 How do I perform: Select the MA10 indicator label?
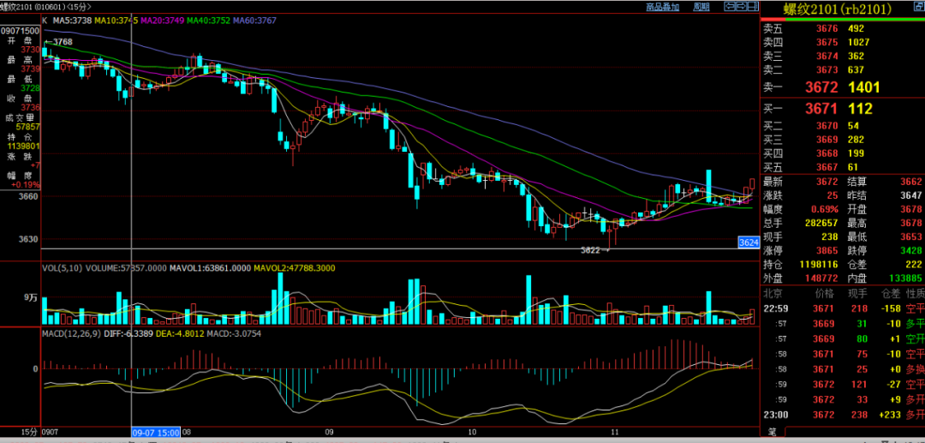(x=116, y=20)
